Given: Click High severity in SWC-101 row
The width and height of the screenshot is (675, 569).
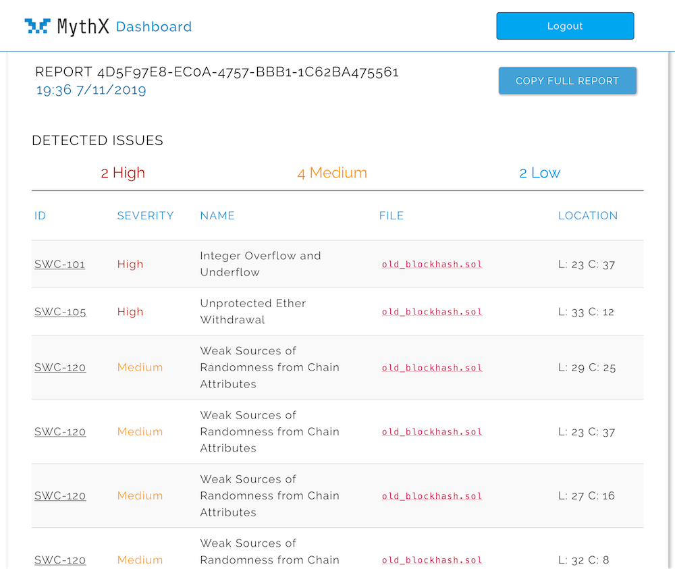Looking at the screenshot, I should 130,265.
